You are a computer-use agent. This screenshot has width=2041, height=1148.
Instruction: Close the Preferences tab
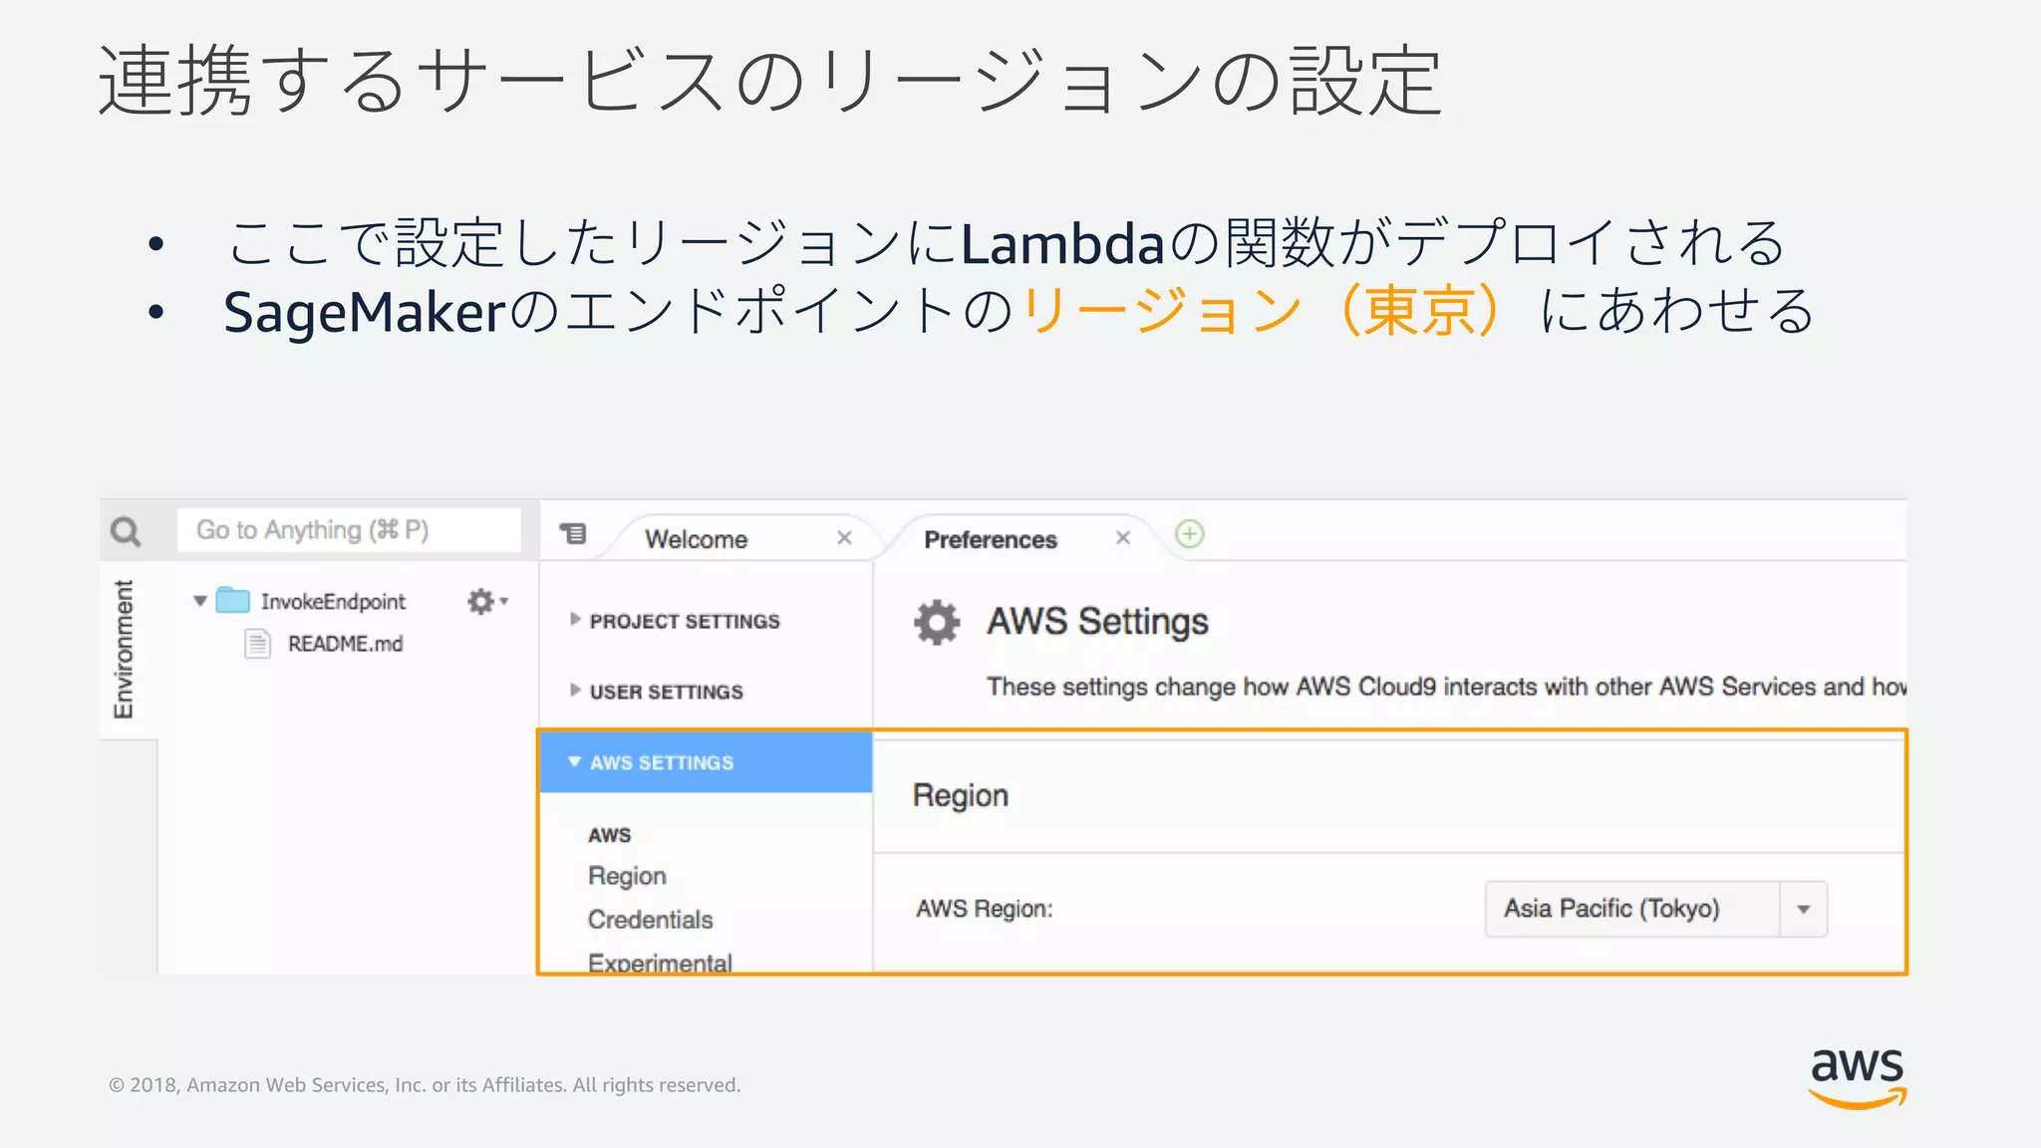pyautogui.click(x=1123, y=538)
